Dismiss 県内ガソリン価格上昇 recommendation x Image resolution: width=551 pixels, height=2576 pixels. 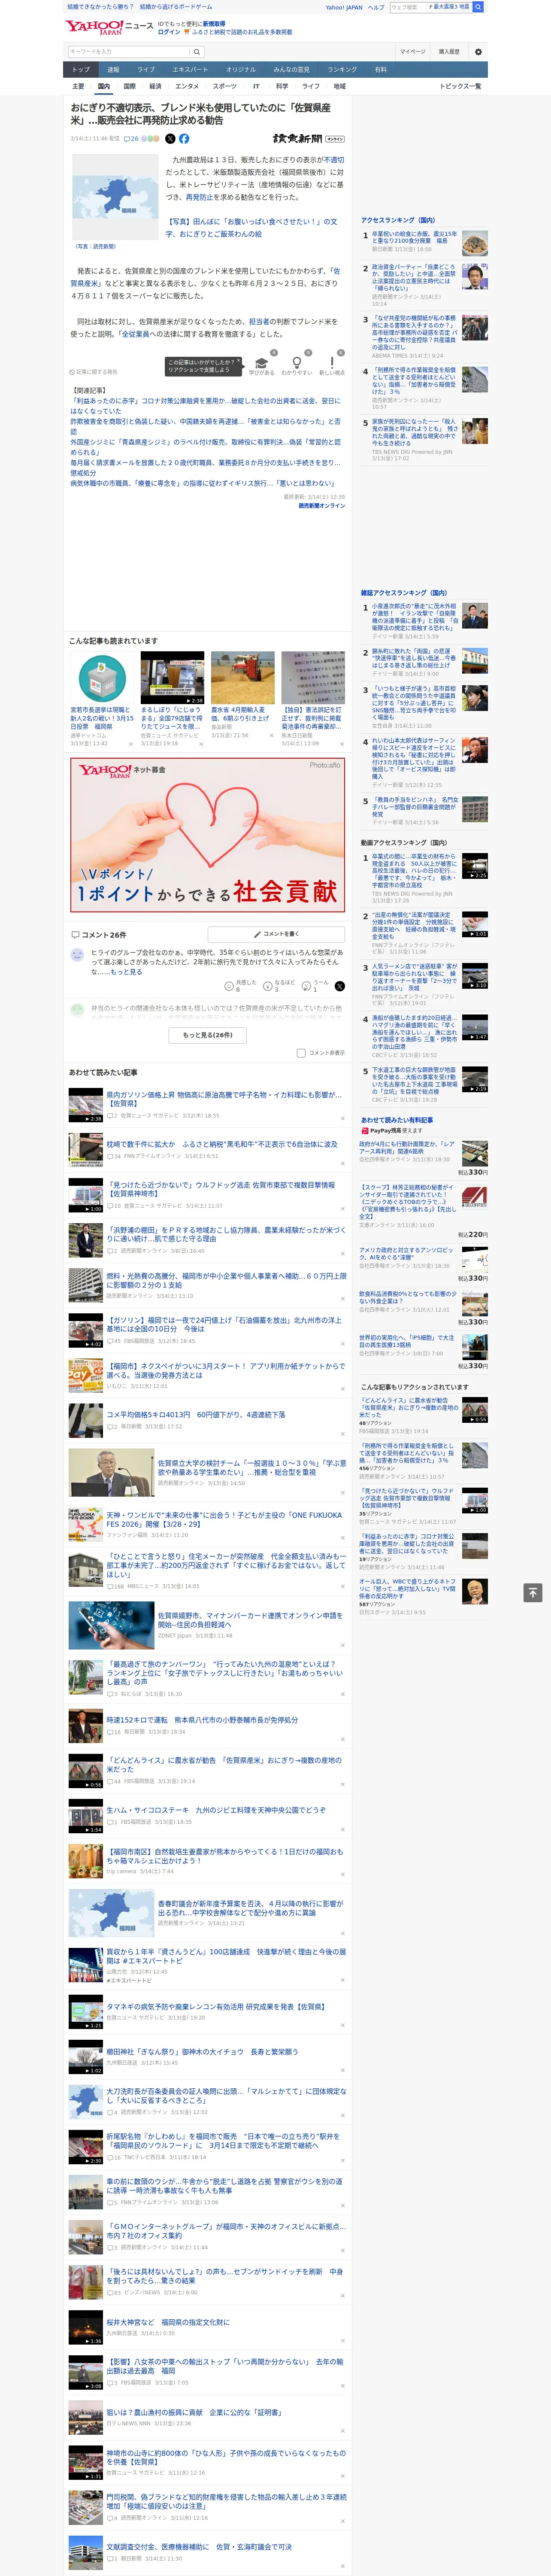(343, 1118)
